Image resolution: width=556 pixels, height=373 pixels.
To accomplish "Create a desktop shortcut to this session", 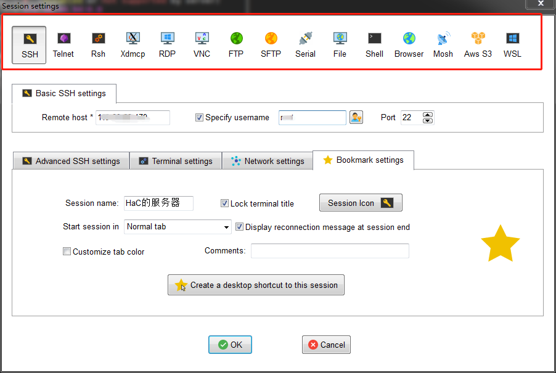I will click(256, 285).
